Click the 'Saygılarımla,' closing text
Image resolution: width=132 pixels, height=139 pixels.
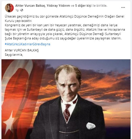[x=14, y=55]
